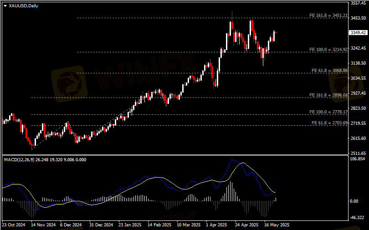The height and width of the screenshot is (230, 369).
Task: Click the MACD scale value 106.854
Action: coord(358,159)
